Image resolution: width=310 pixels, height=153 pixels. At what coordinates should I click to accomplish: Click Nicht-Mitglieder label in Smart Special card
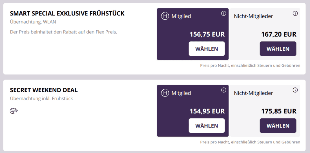[253, 16]
